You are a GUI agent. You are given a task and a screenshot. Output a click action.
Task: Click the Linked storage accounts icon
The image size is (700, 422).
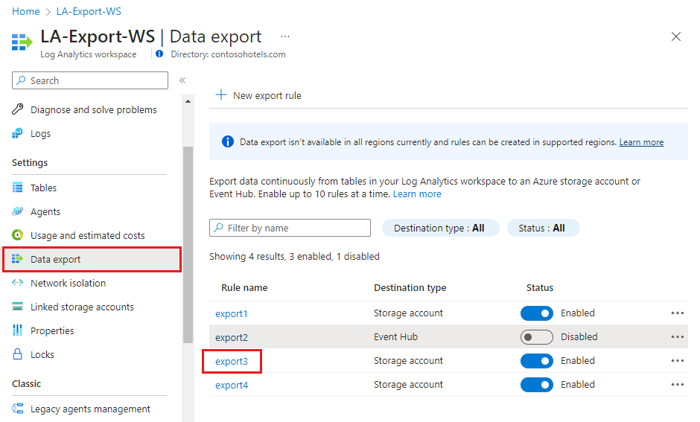pos(18,307)
